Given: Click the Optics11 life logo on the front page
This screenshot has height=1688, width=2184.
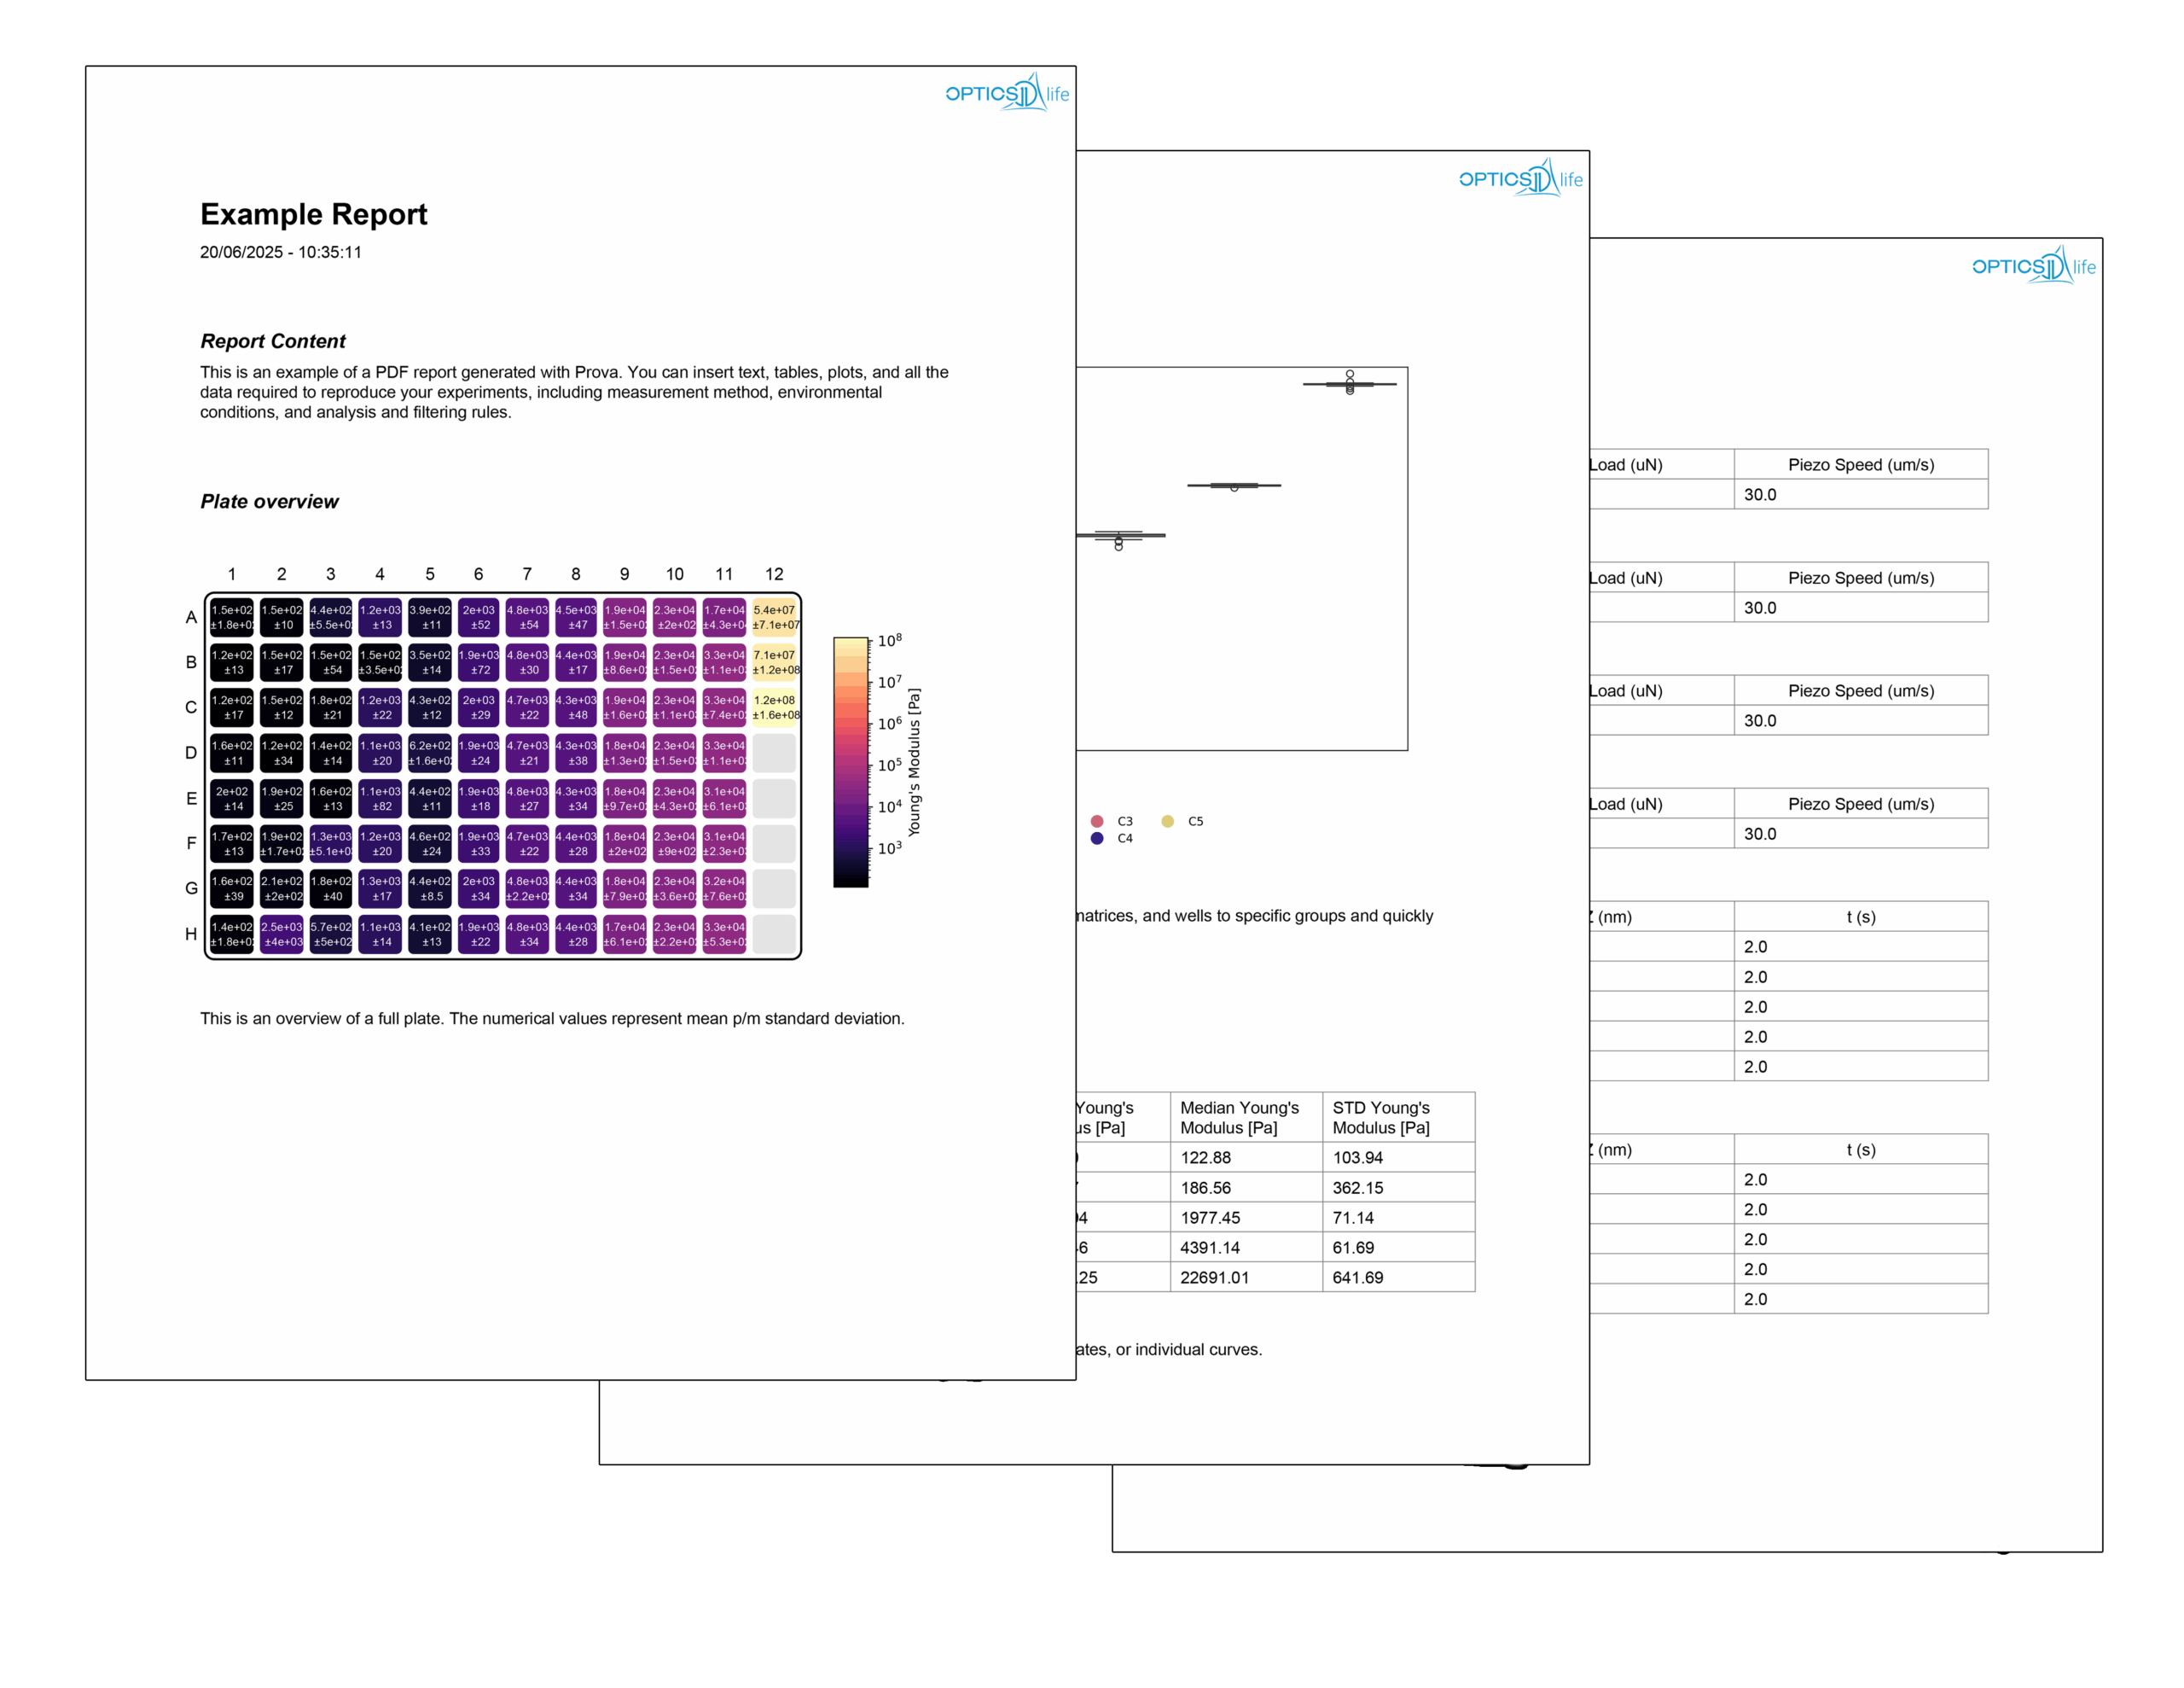Looking at the screenshot, I should [x=1007, y=92].
